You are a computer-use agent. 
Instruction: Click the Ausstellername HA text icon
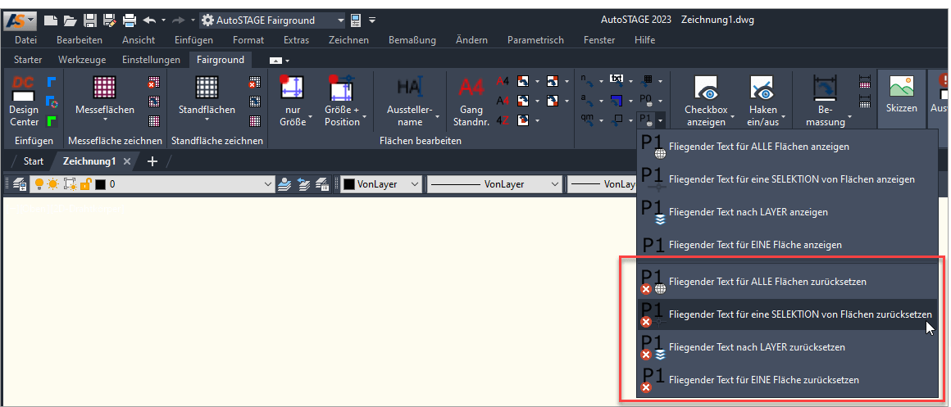point(410,87)
